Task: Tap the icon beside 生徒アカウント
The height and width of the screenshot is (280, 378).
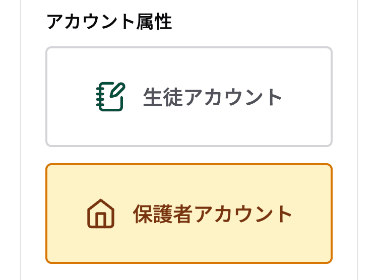Action: coord(110,97)
